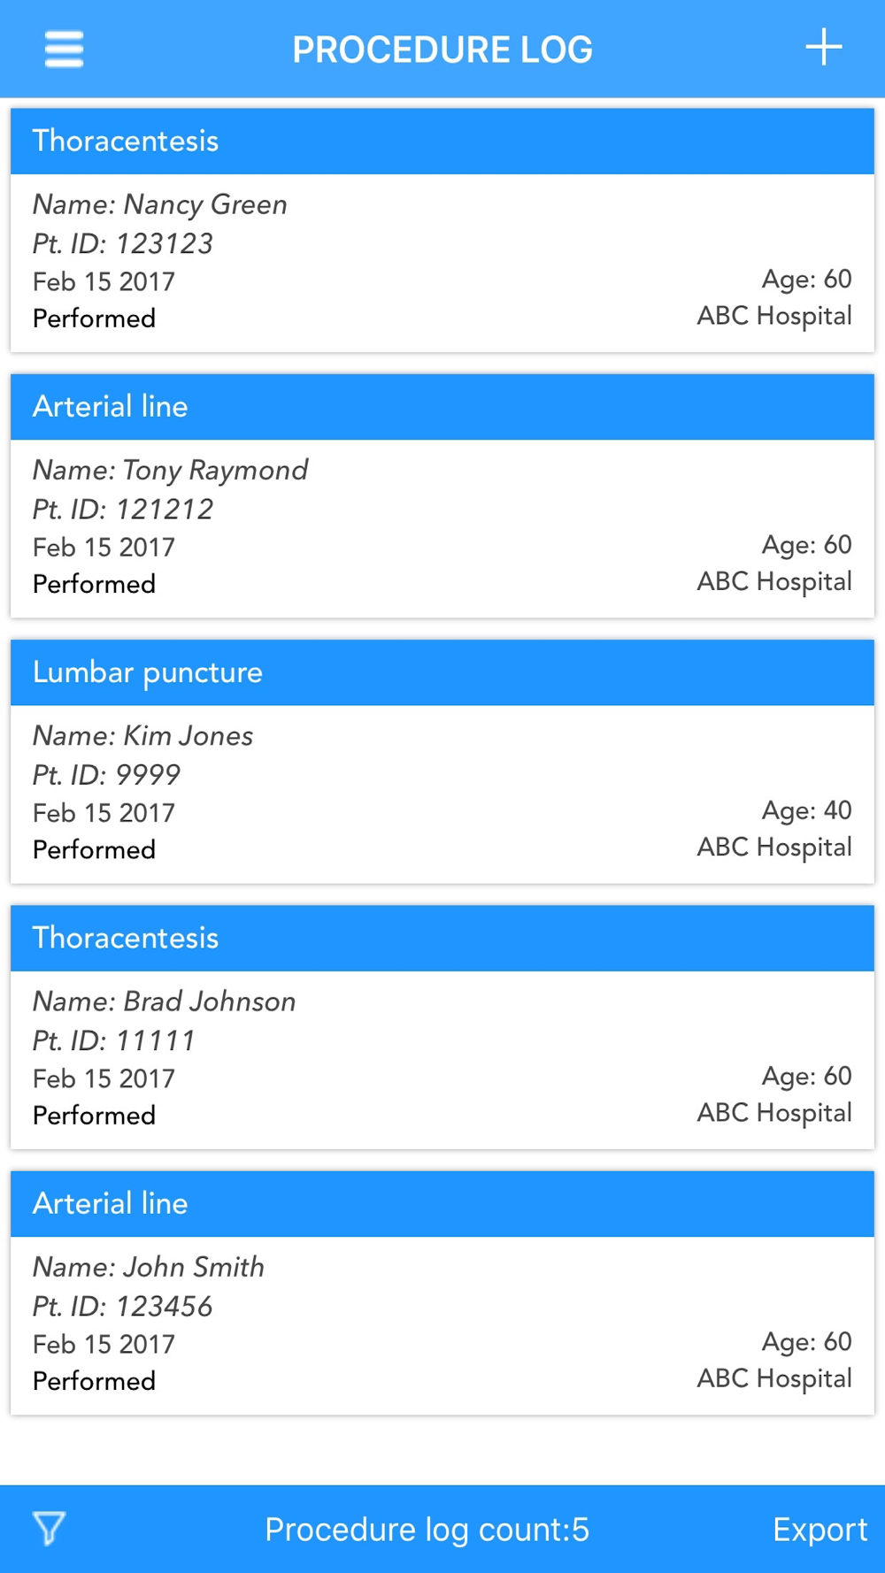
Task: Tap Procedure log count label
Action: pyautogui.click(x=427, y=1529)
